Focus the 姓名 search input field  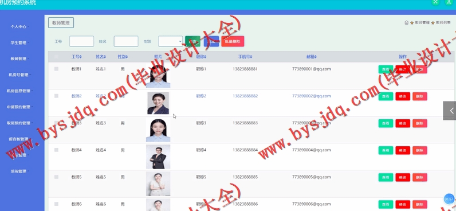[x=126, y=41]
